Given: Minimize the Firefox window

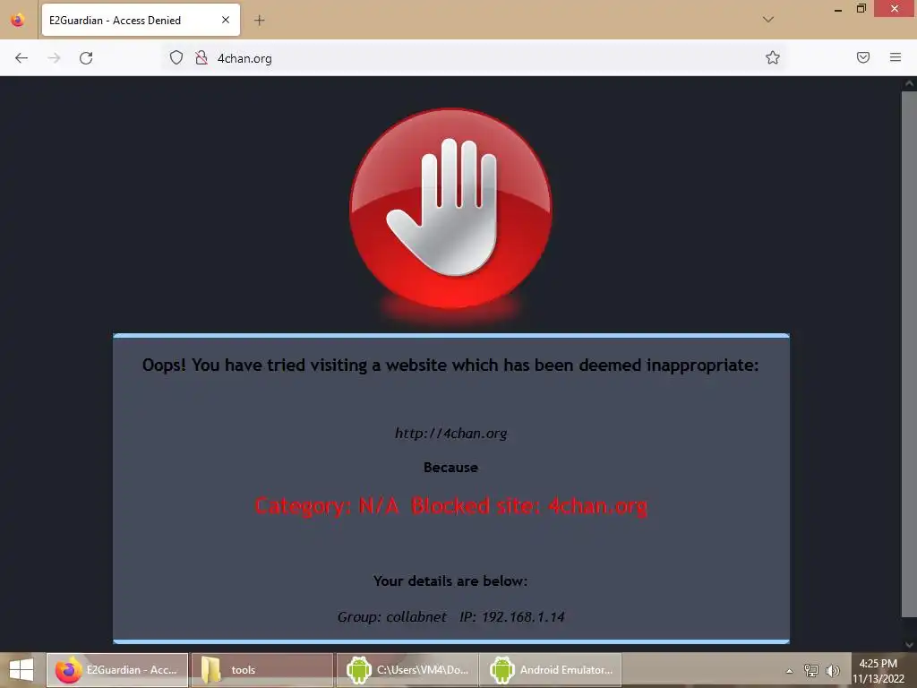Looking at the screenshot, I should [x=837, y=9].
